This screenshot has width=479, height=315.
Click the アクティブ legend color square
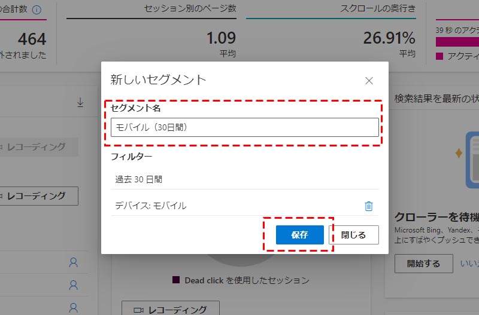coord(439,56)
